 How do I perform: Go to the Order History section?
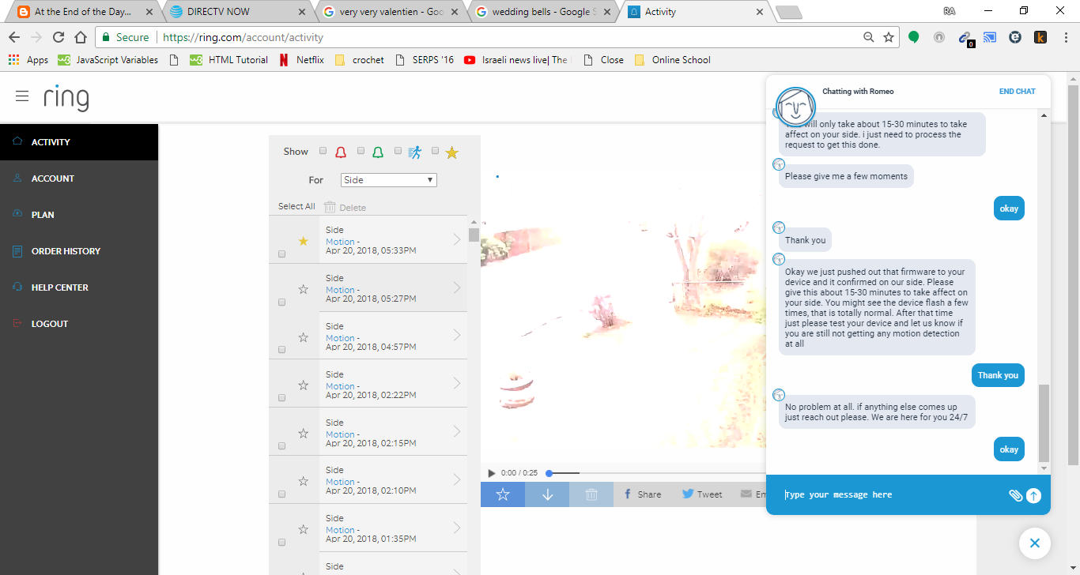(65, 250)
